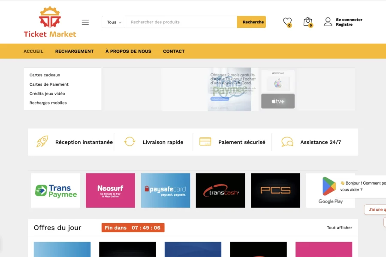Open the transcash brand tile
This screenshot has height=257, width=386.
tap(220, 190)
